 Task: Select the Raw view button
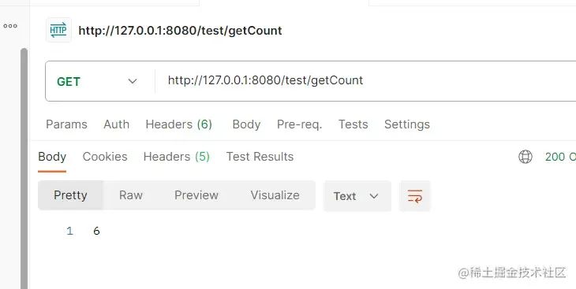click(x=131, y=195)
